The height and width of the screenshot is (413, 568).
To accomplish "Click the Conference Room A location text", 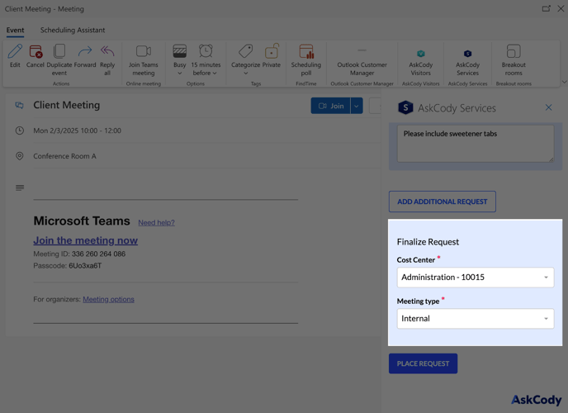I will (x=65, y=156).
